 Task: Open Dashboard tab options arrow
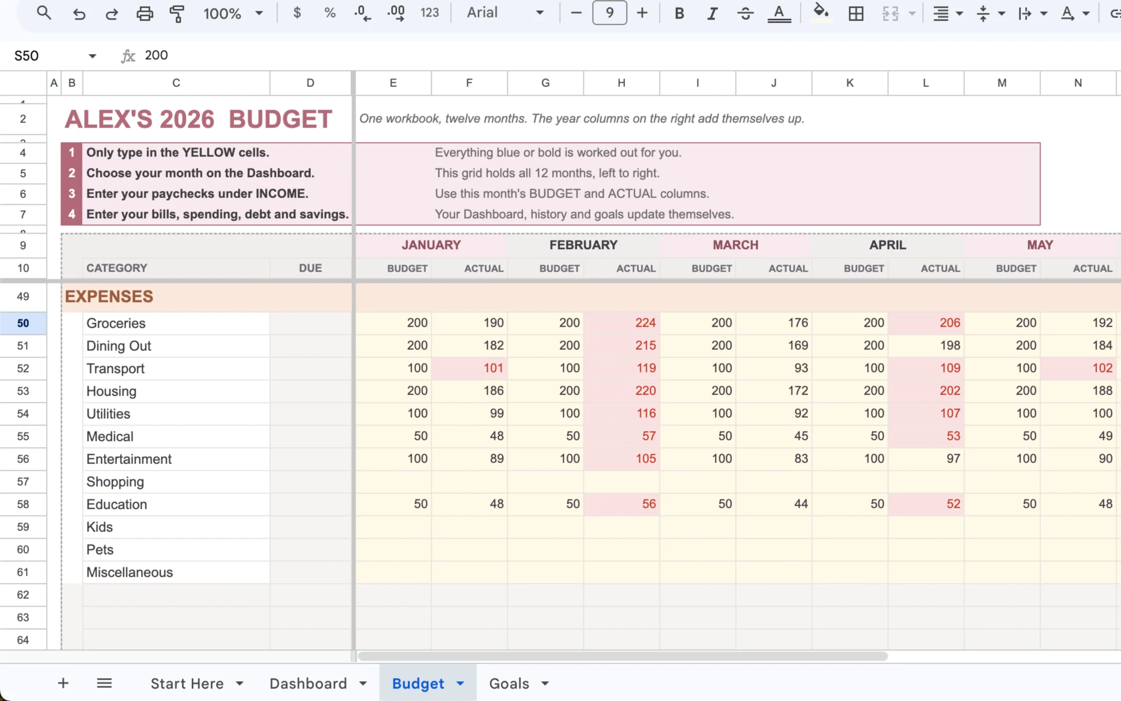[x=363, y=683]
